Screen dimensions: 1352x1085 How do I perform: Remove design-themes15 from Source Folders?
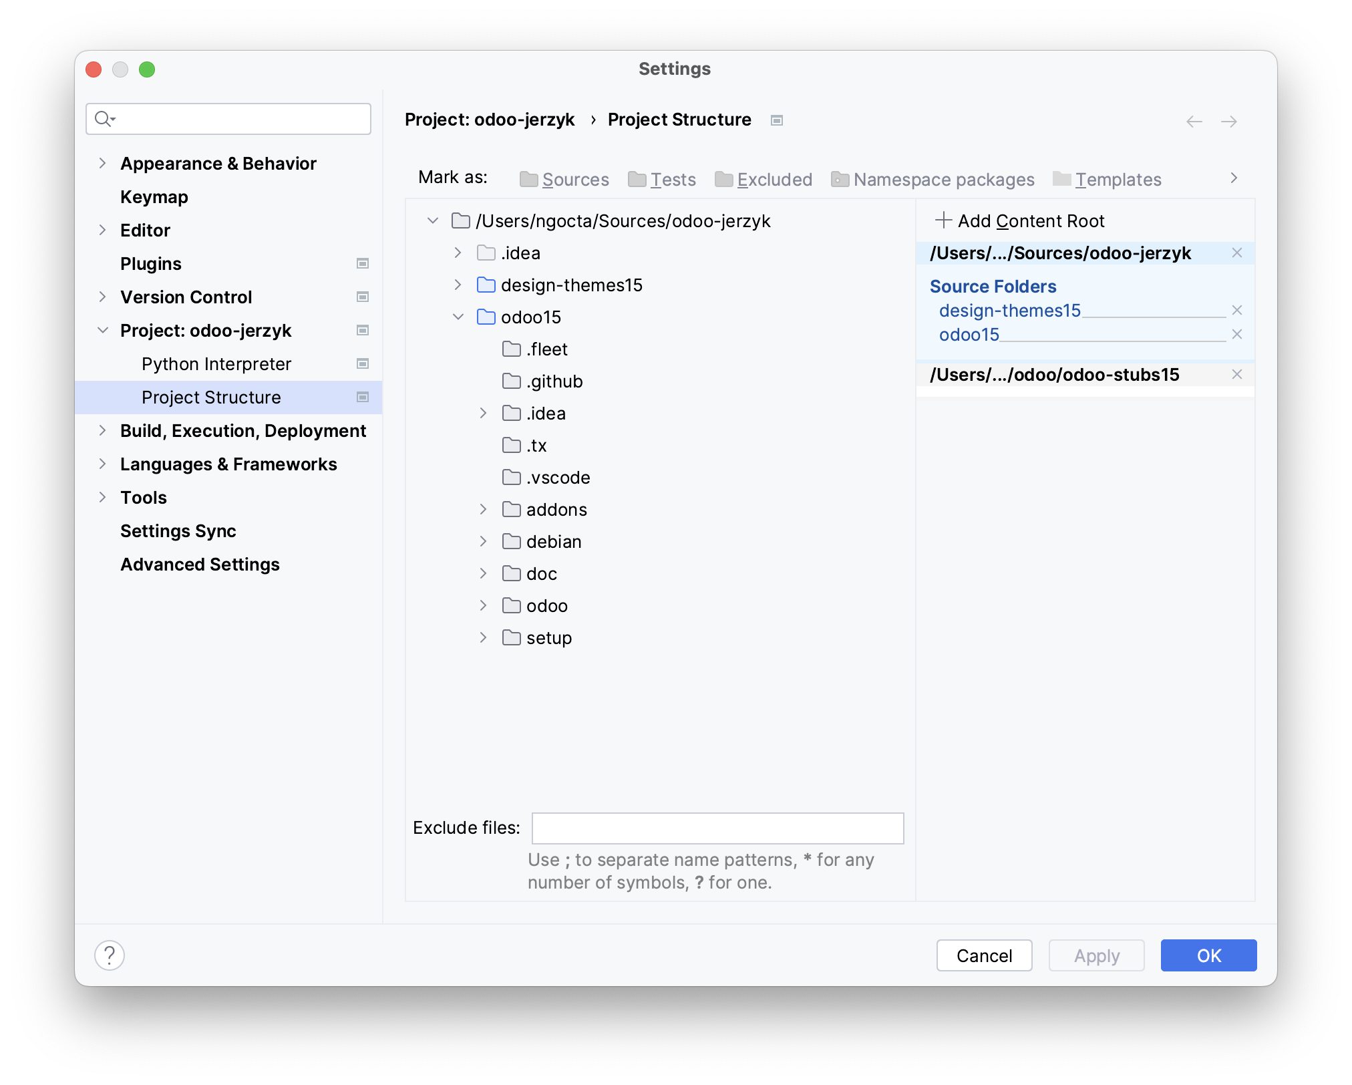pos(1238,310)
